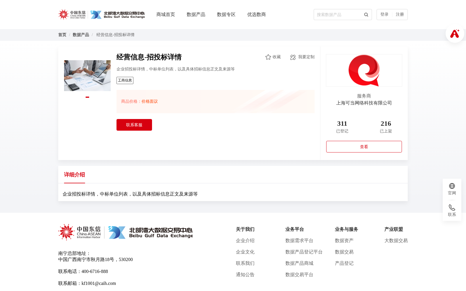Screen dimensions: 466x291
Task: Click the email kf1001@caih.com
Action: coord(99,283)
